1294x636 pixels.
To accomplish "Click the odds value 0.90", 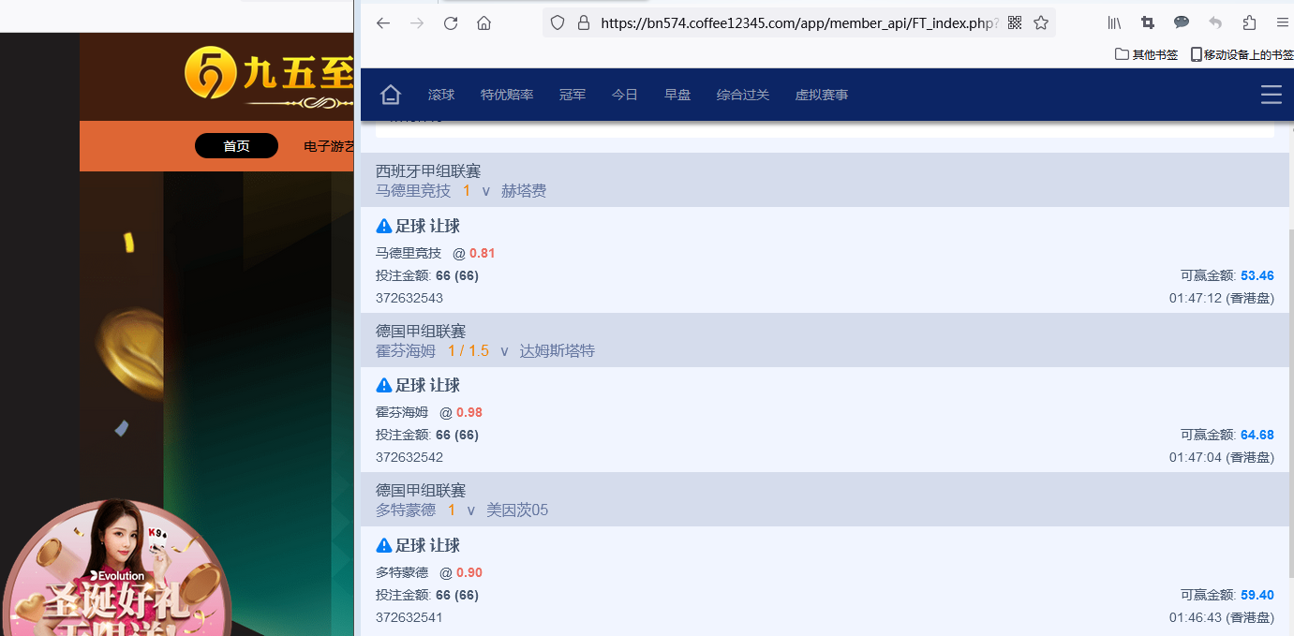I will 469,572.
